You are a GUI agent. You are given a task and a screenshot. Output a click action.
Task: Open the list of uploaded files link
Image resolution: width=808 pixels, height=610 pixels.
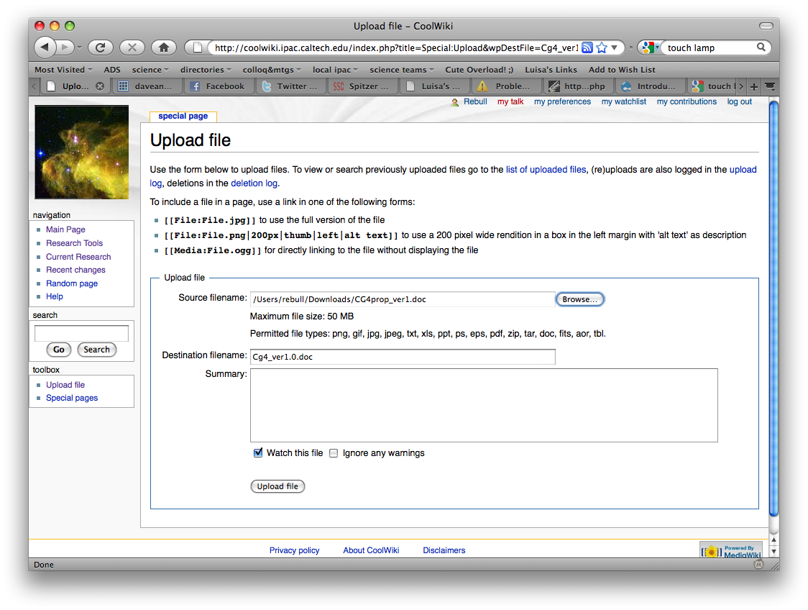point(546,170)
